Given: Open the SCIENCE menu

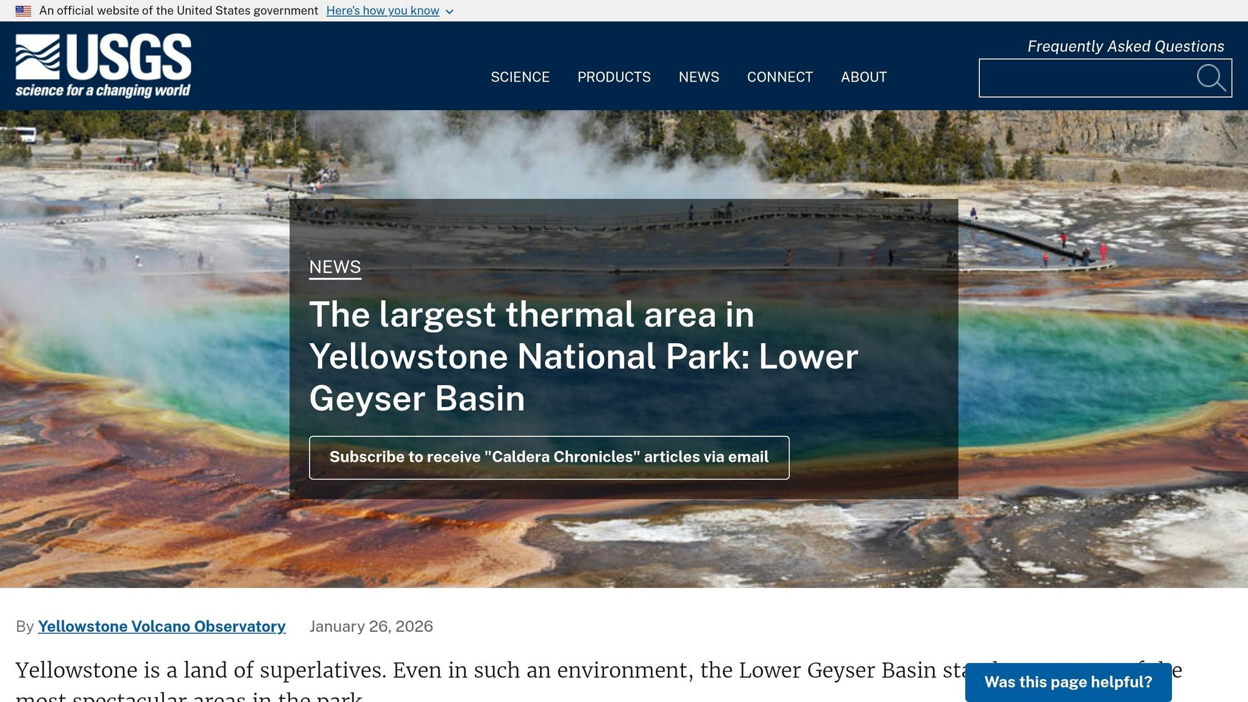Looking at the screenshot, I should (520, 77).
